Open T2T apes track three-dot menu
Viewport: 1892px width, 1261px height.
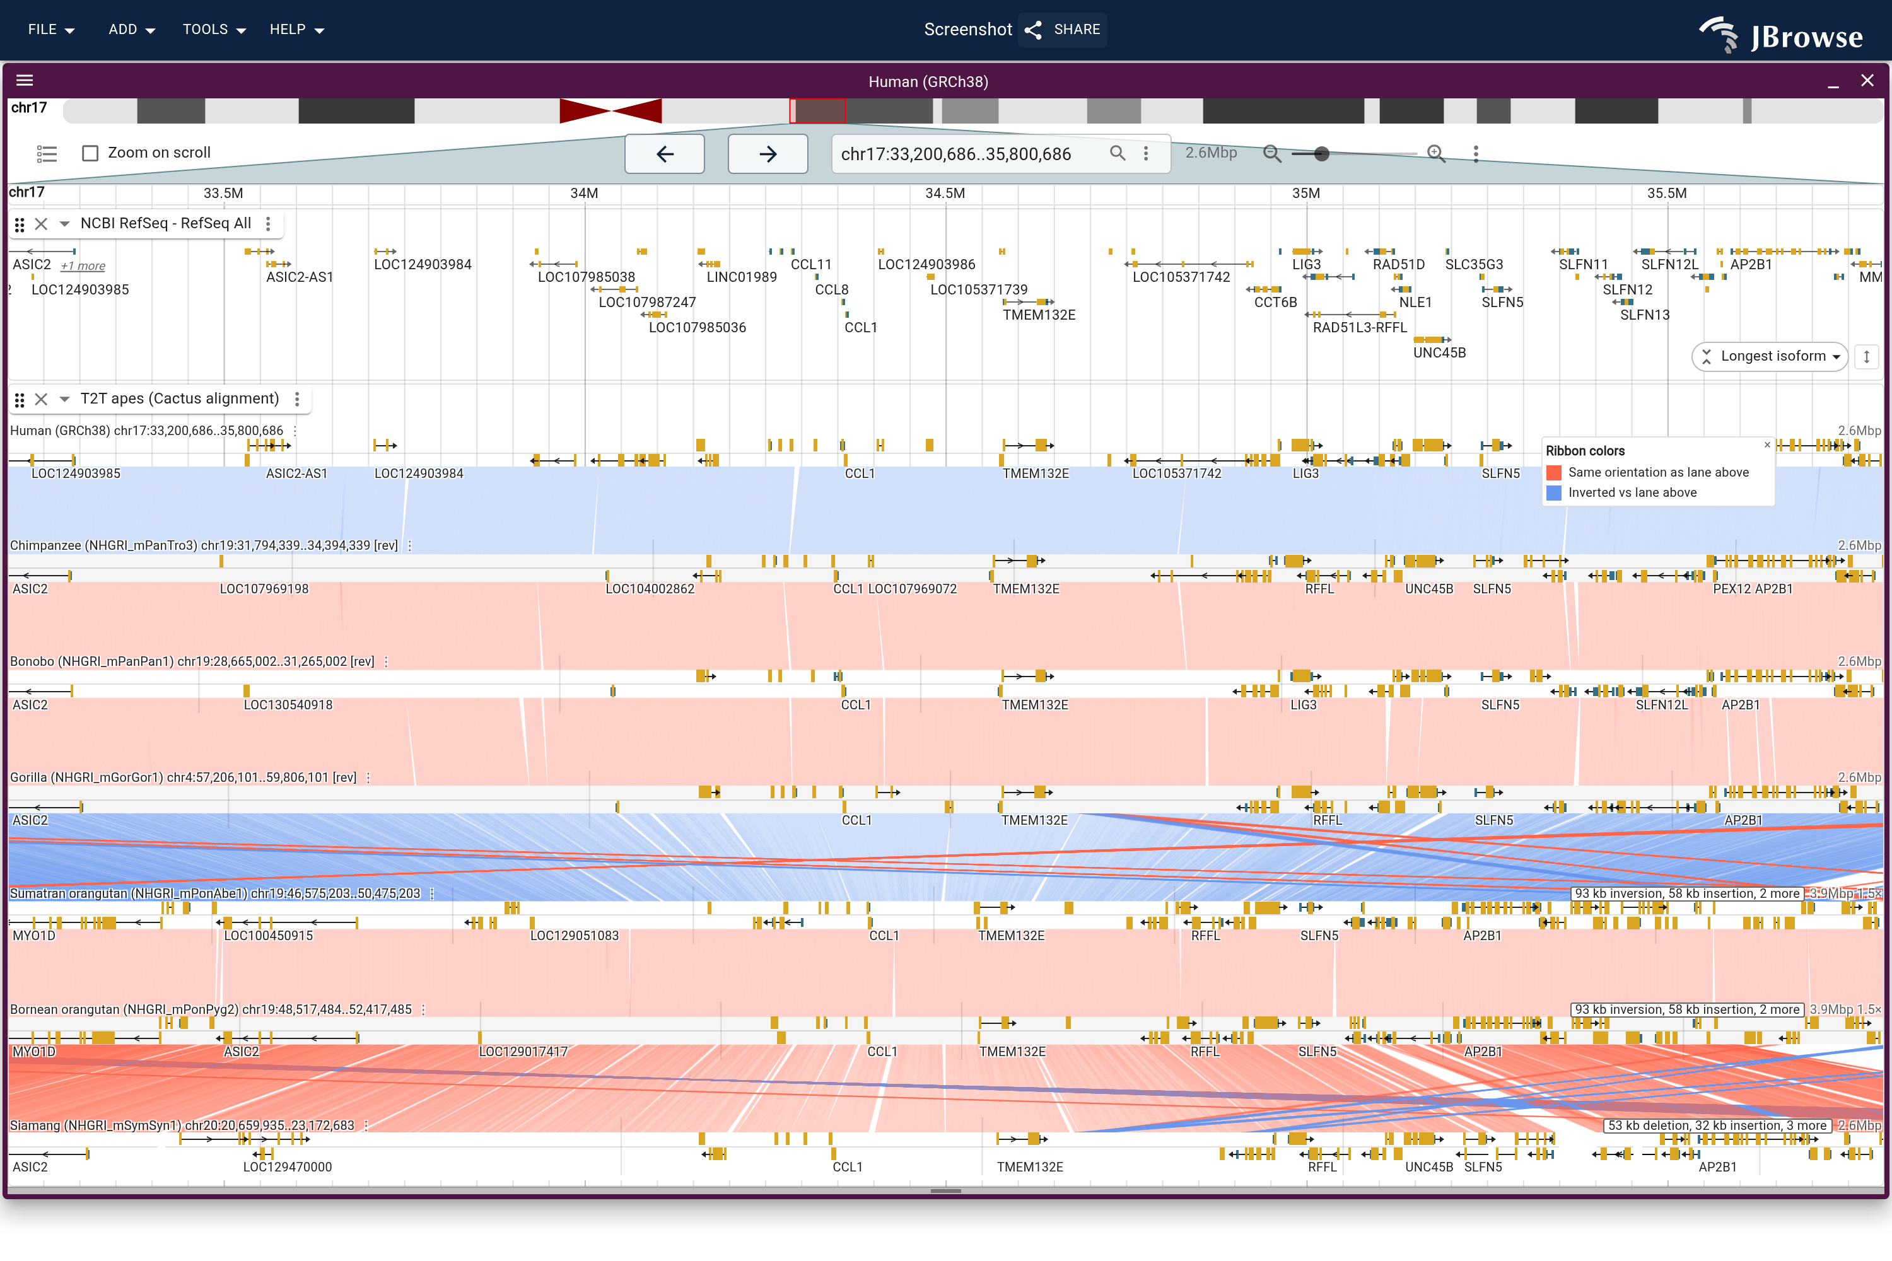(x=297, y=399)
